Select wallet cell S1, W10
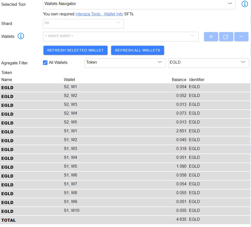 click(71, 210)
